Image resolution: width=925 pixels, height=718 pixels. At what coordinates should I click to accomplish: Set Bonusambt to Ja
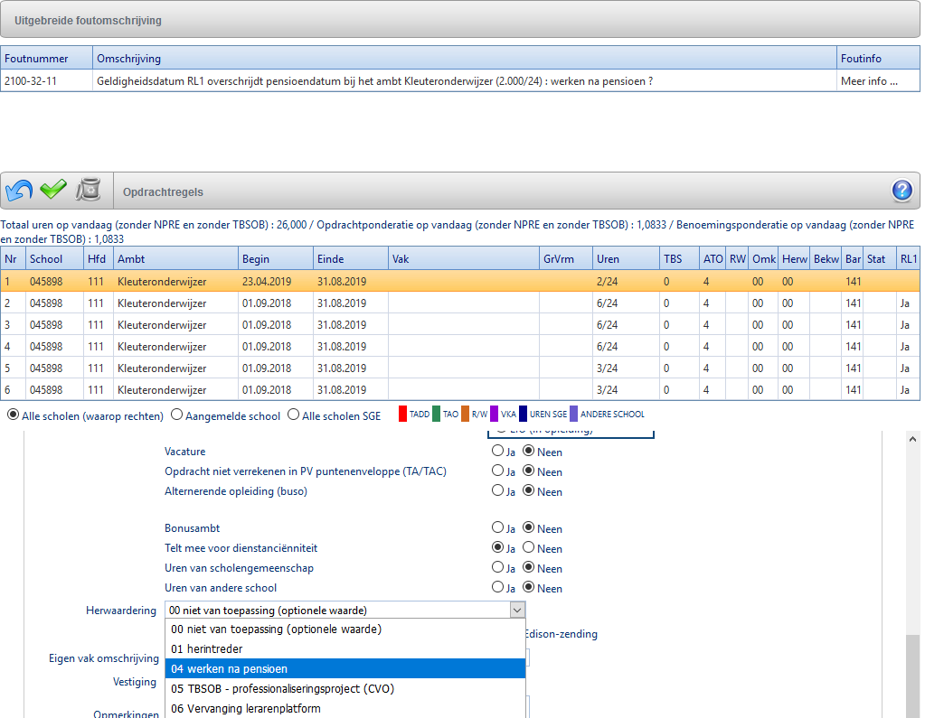tap(497, 527)
